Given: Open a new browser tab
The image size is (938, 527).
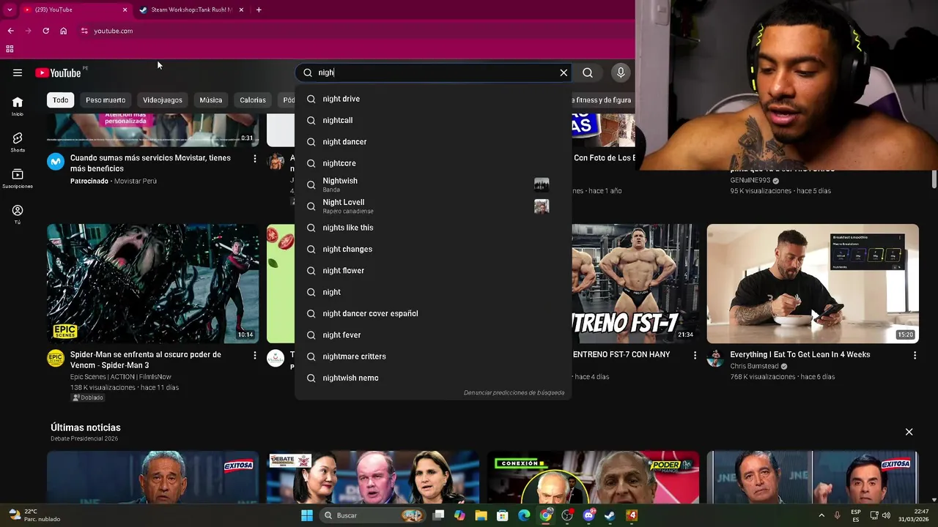Looking at the screenshot, I should pos(259,10).
